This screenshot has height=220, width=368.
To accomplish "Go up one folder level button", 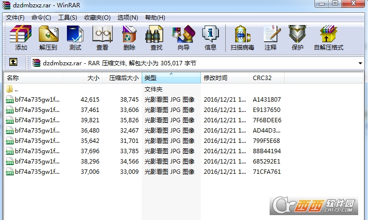I will pos(13,62).
